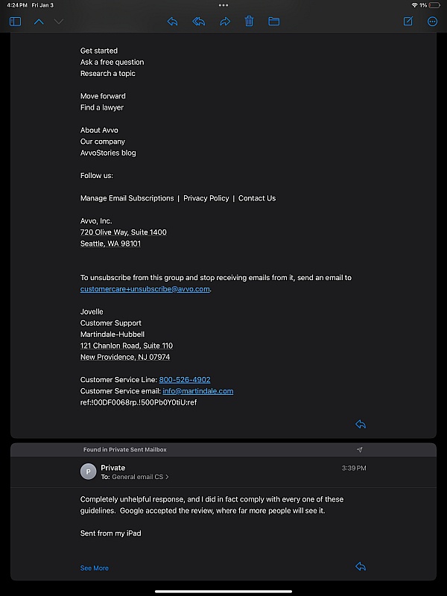Tap See More to expand message
The image size is (447, 596).
(95, 568)
